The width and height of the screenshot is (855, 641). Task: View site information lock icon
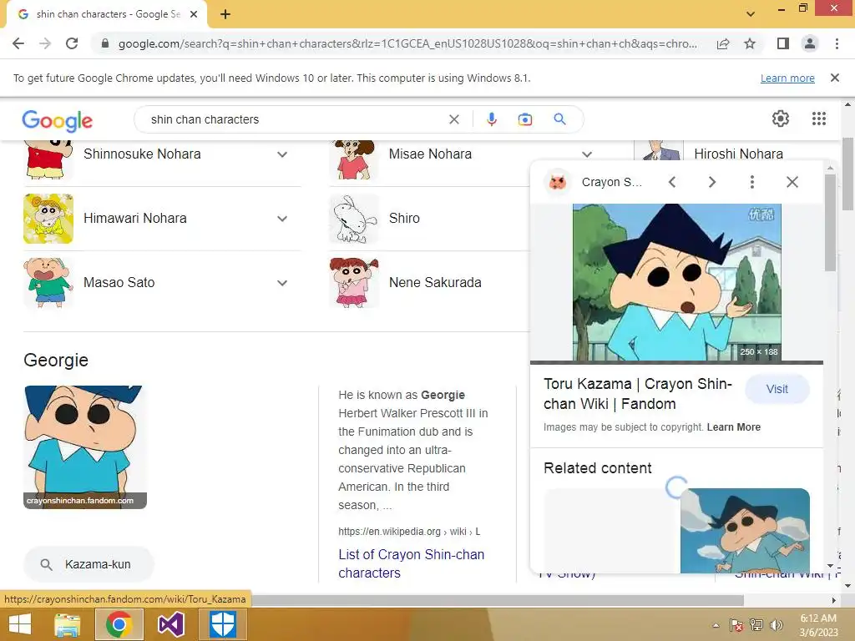click(x=105, y=43)
